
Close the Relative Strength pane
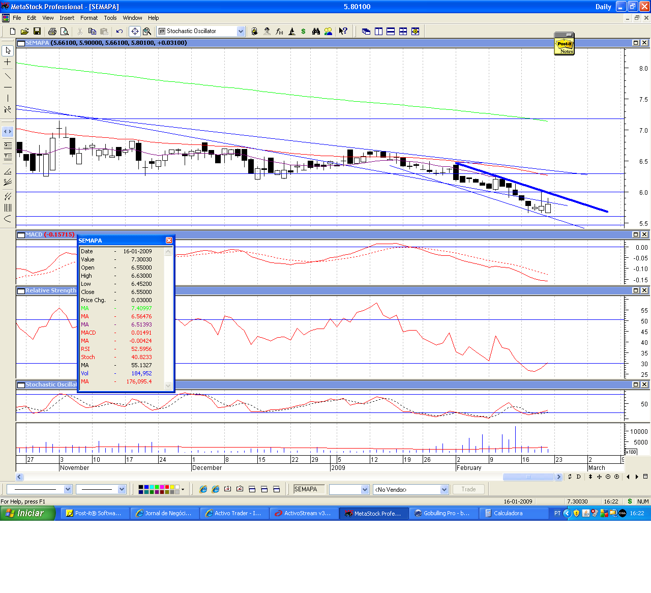click(644, 290)
